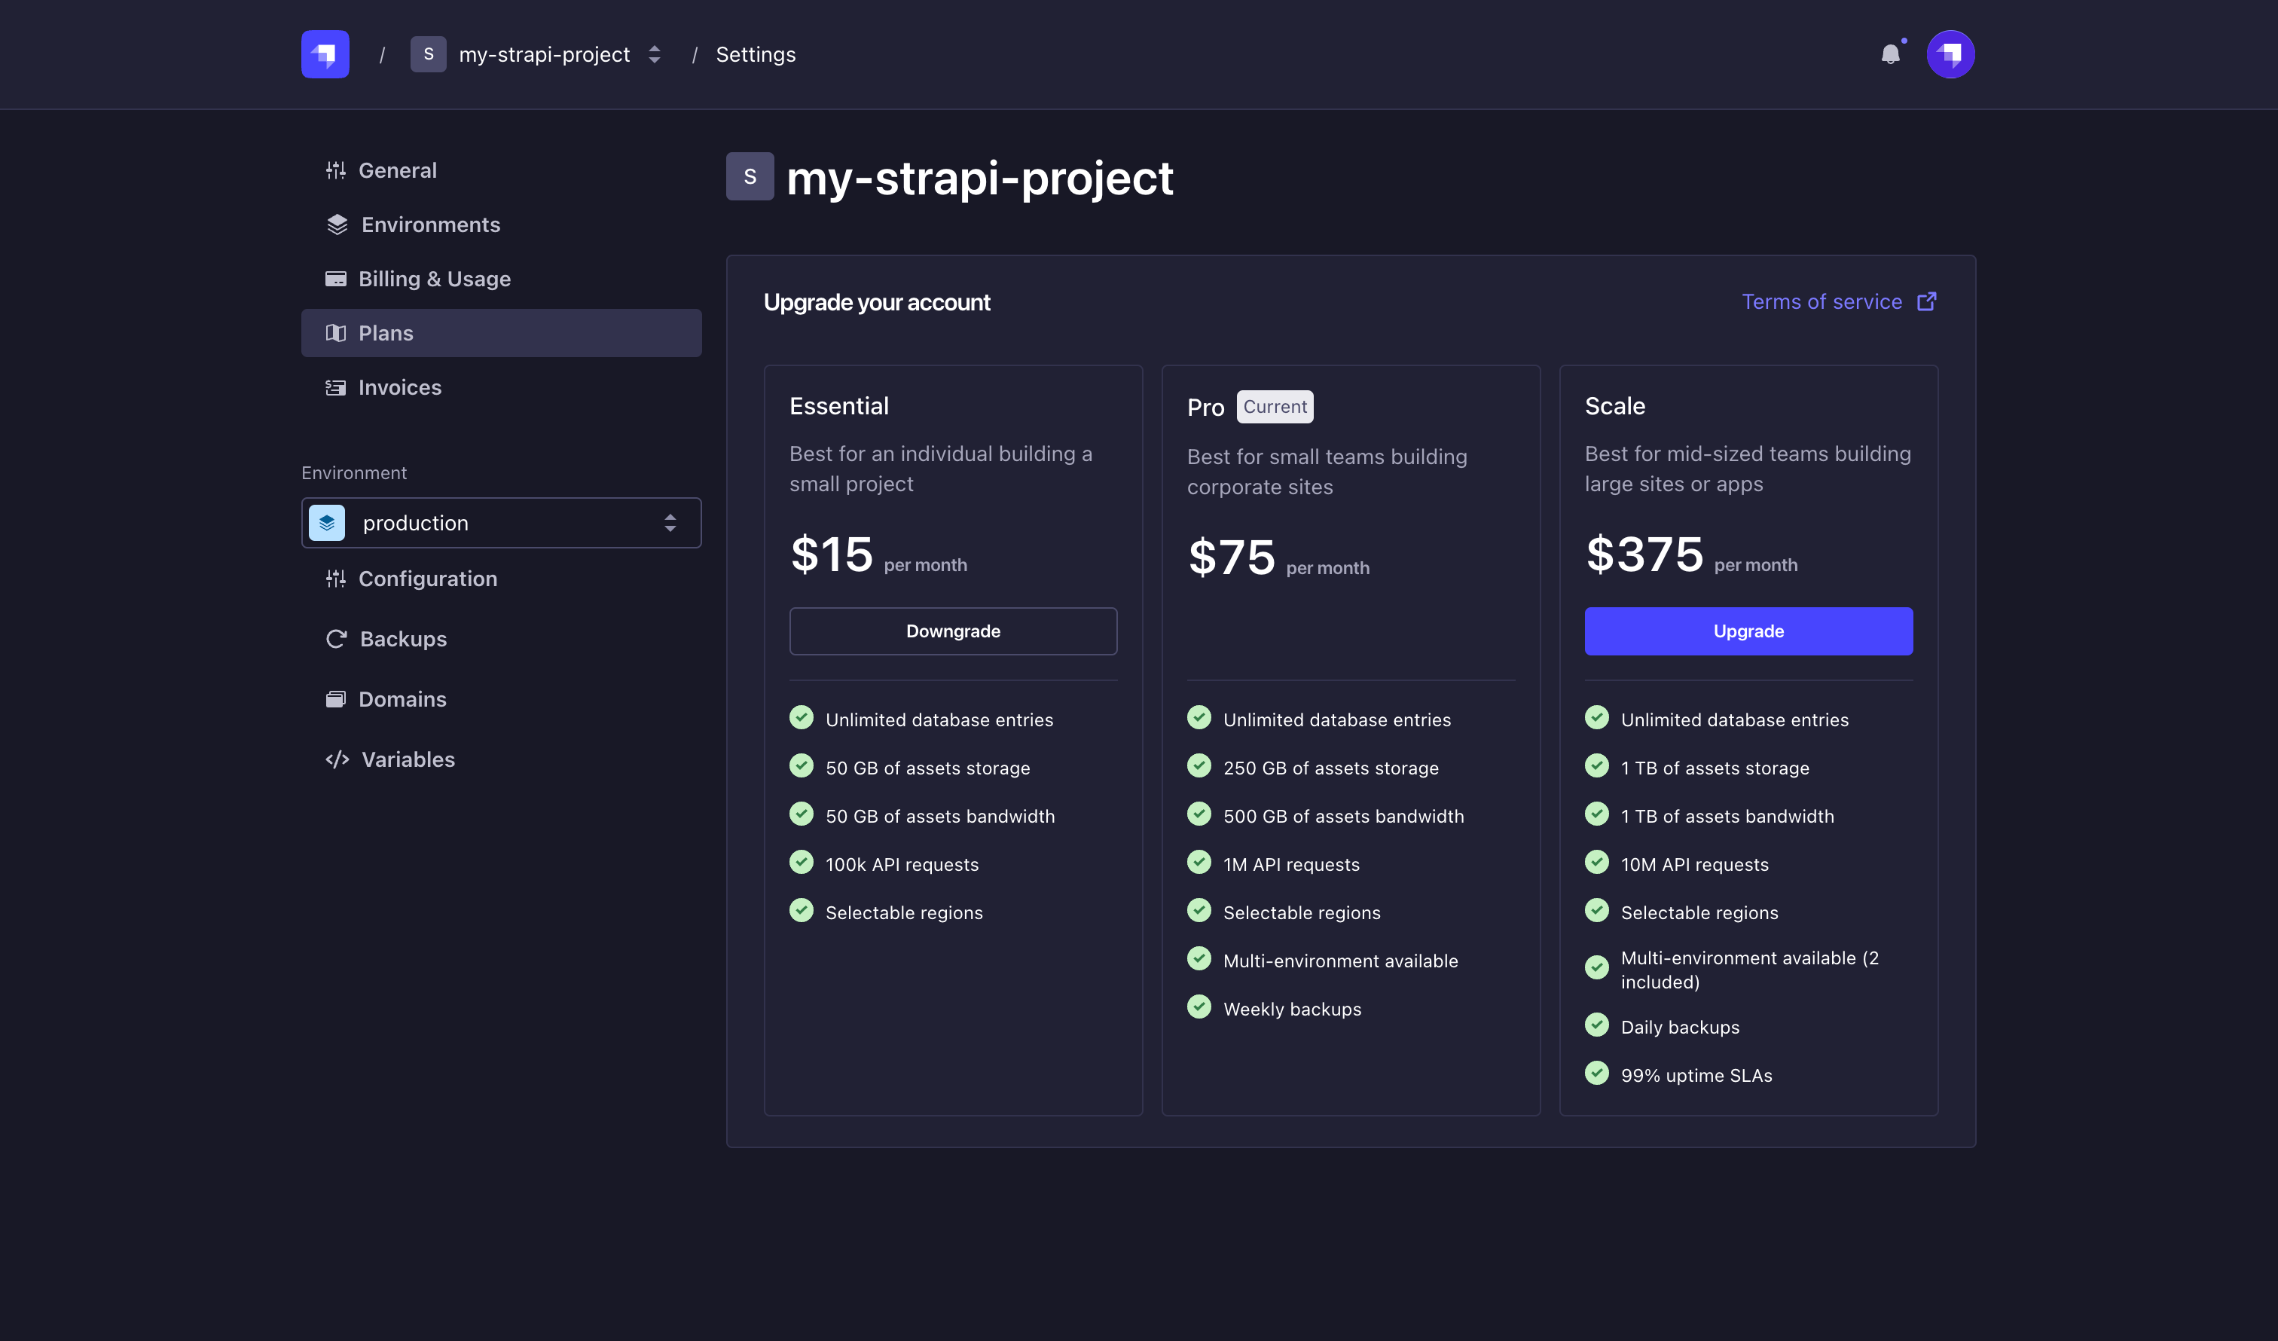This screenshot has height=1341, width=2278.
Task: Open the Terms of service link
Action: coord(1821,301)
